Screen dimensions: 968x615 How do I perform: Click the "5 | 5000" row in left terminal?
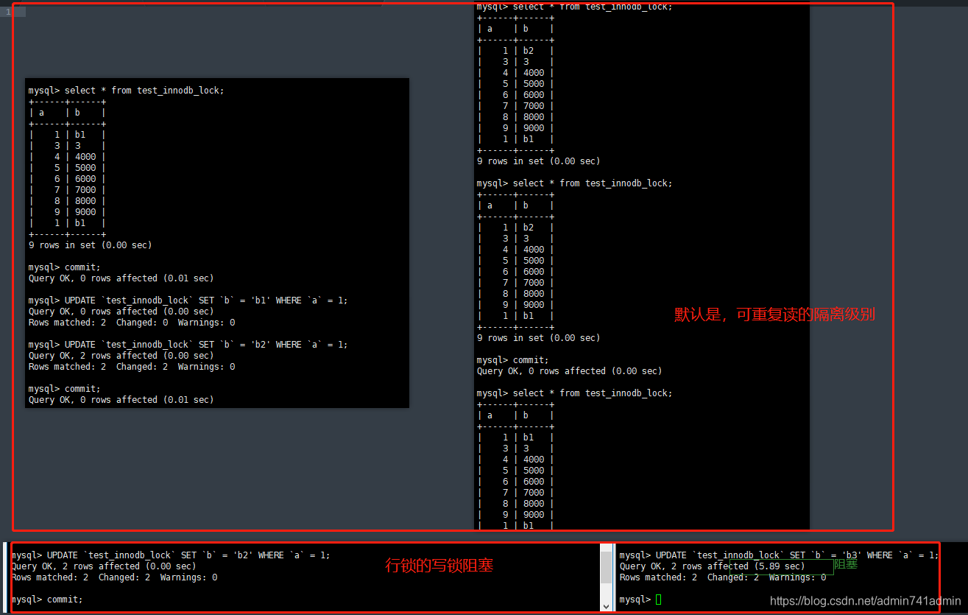[67, 168]
